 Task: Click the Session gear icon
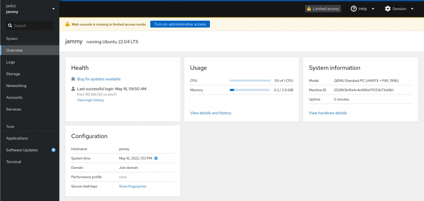tap(388, 9)
